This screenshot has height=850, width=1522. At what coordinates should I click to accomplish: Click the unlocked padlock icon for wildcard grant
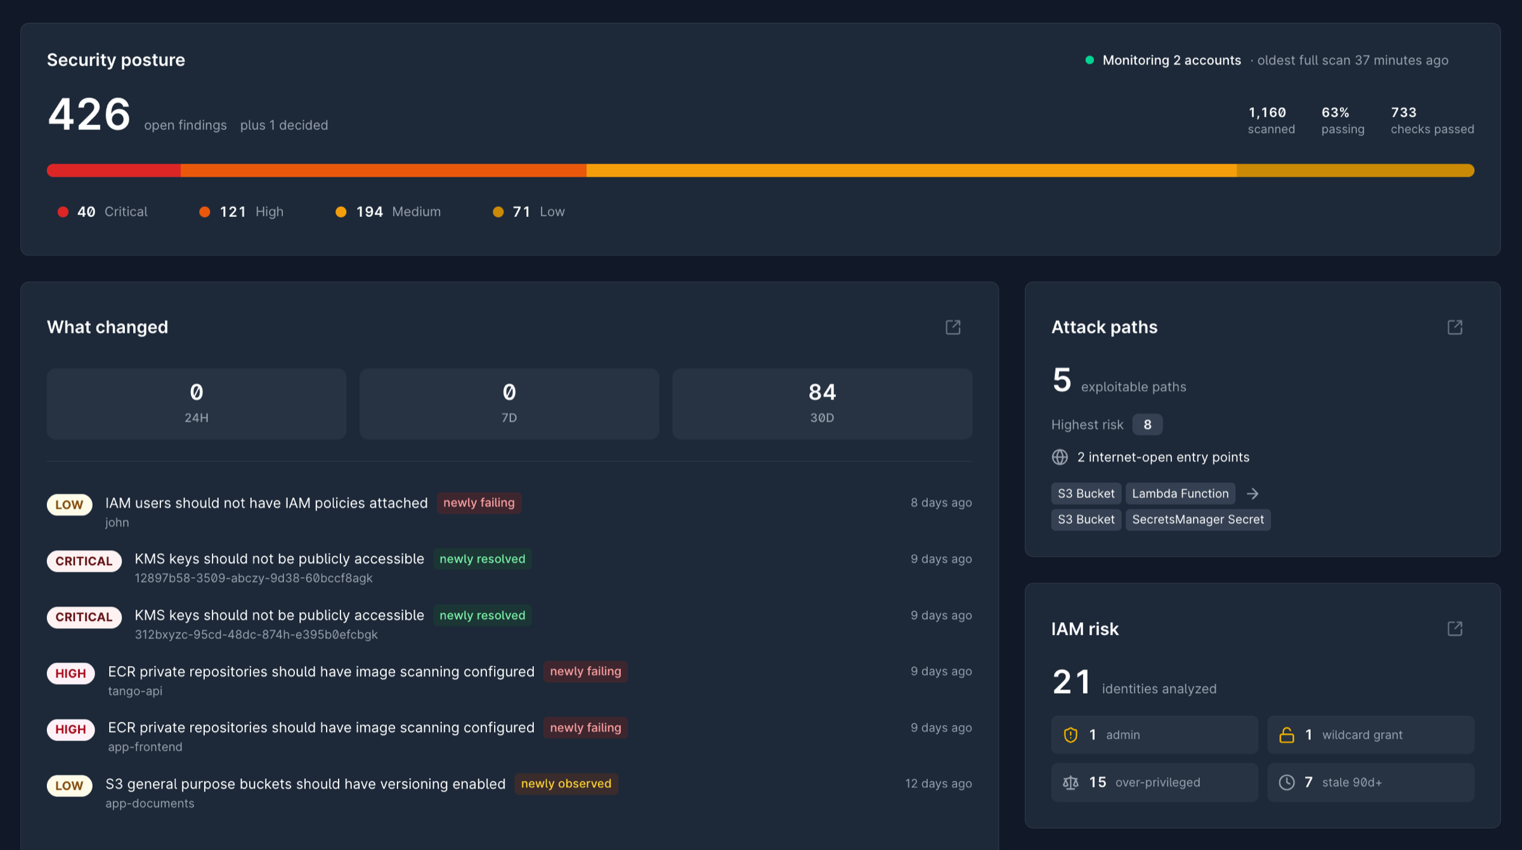[1287, 735]
